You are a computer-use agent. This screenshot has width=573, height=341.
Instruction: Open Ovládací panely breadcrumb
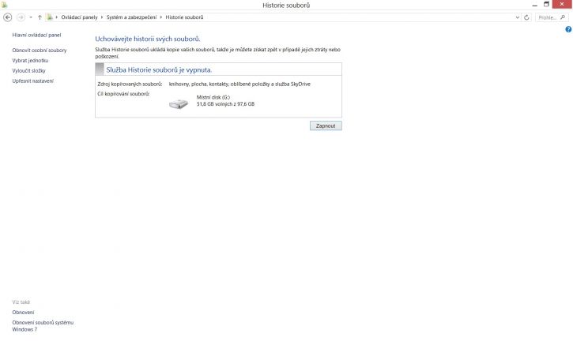(x=79, y=17)
